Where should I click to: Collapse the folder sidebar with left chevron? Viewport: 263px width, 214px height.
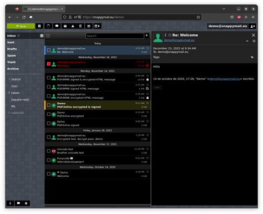coord(10,203)
